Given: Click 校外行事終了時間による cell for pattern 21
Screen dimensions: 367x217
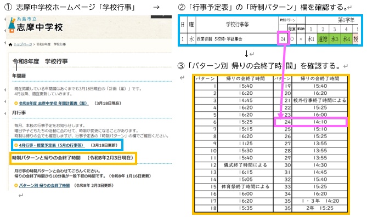Looking at the screenshot, I should 320,100.
